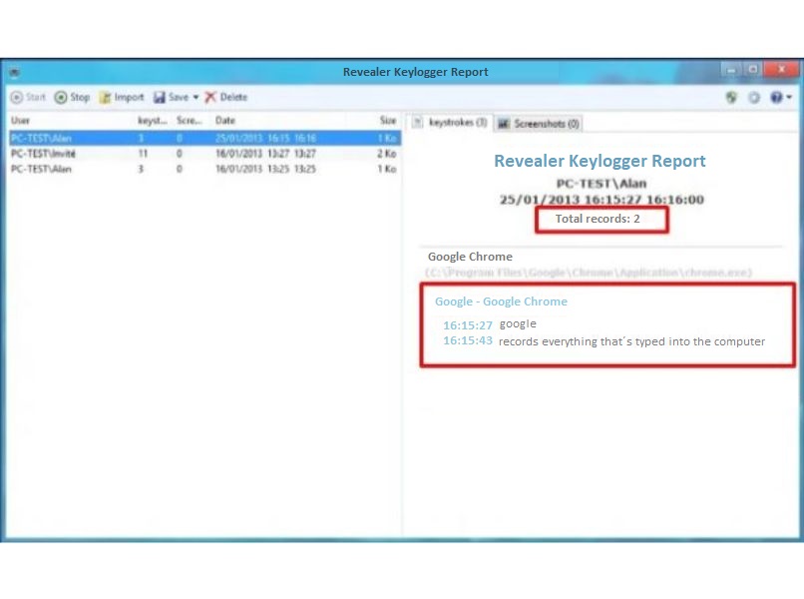Open the Help icon in the corner
Screen dimensions: 804x599
[x=777, y=97]
